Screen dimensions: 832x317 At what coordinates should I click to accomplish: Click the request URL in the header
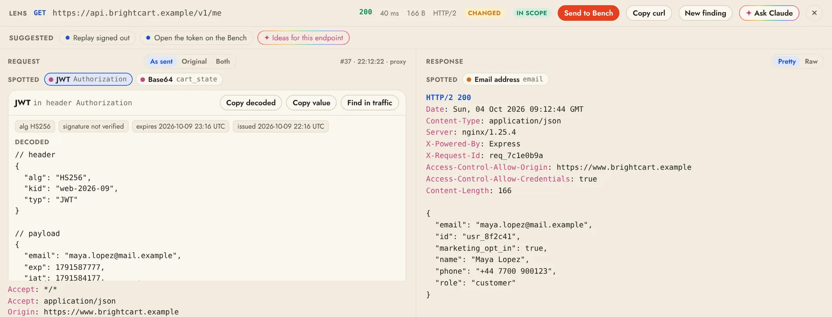coord(137,13)
